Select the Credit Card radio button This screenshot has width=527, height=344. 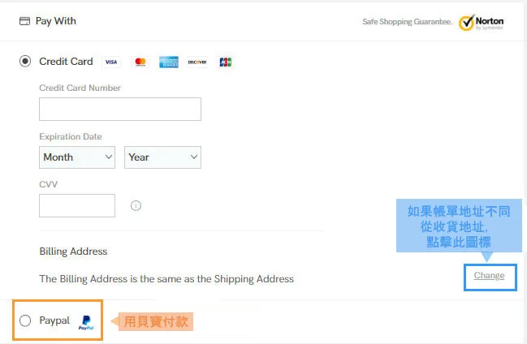click(x=25, y=61)
